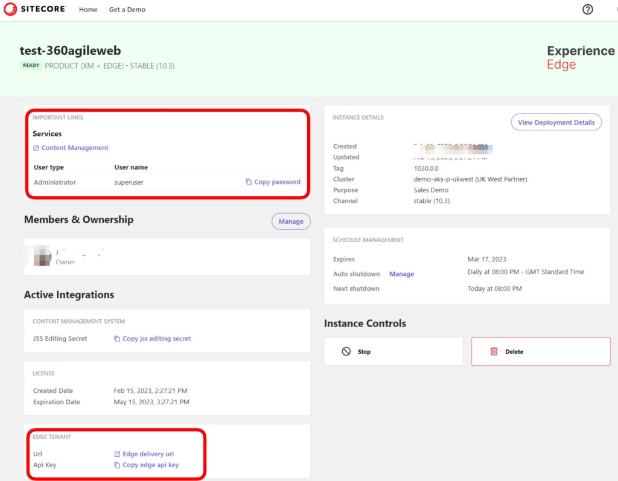Click the copy icon beside Copy edge api key
The height and width of the screenshot is (481, 618).
tap(117, 465)
